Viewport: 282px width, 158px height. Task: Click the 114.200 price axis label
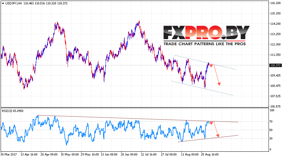coord(275,24)
